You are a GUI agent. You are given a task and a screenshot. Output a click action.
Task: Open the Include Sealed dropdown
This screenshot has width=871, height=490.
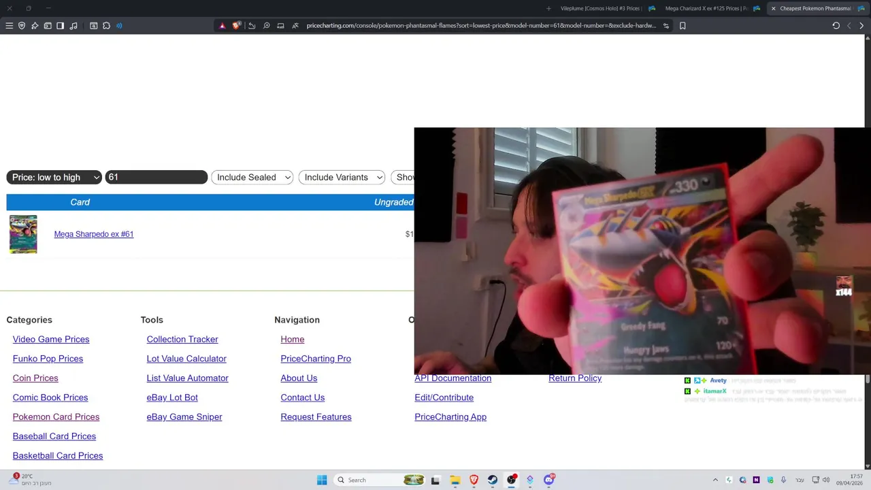click(252, 177)
